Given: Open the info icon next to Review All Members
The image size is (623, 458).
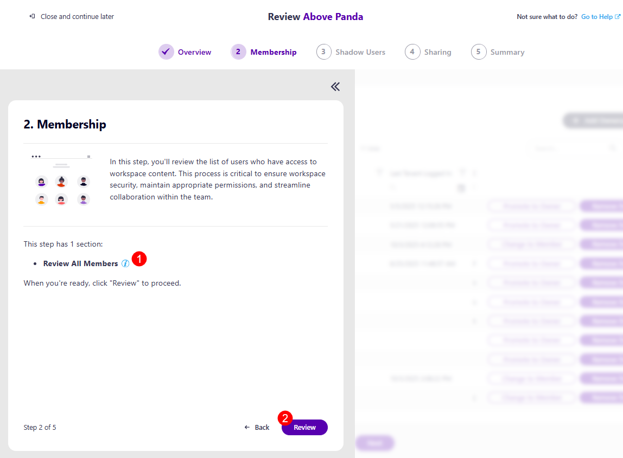Looking at the screenshot, I should click(125, 263).
